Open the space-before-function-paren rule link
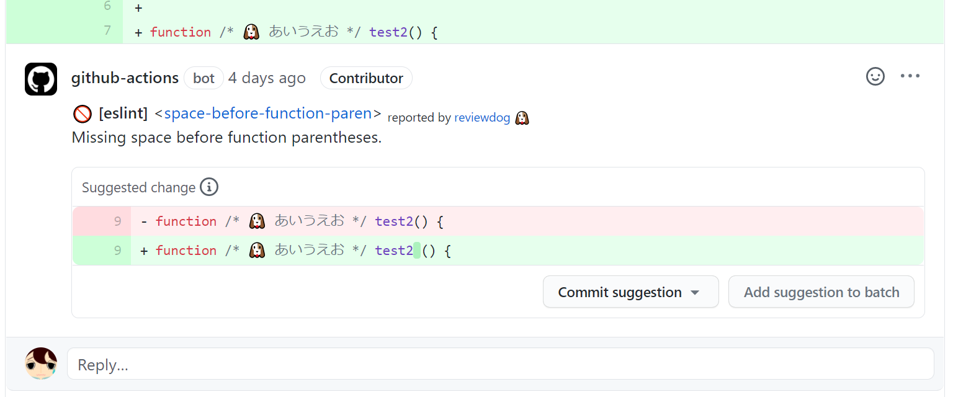Screen dimensions: 953x397 tap(267, 114)
